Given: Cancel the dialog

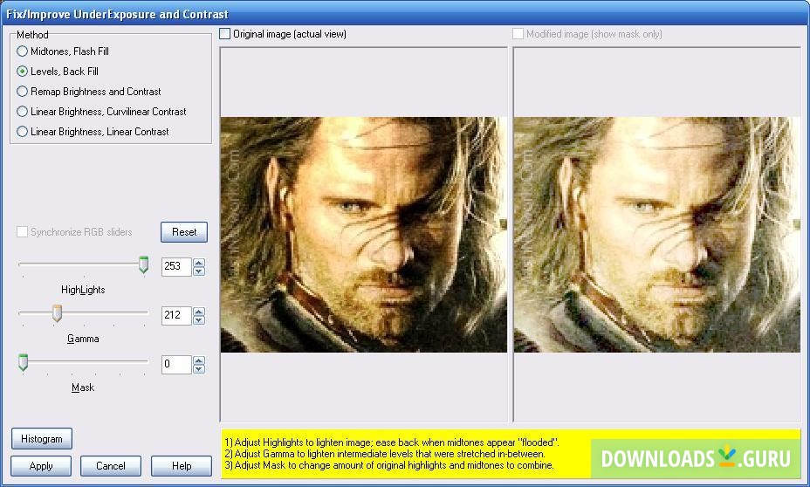Looking at the screenshot, I should click(111, 466).
